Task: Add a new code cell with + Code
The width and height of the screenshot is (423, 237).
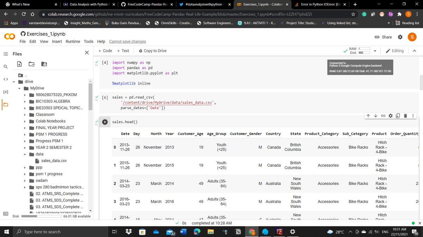Action: pyautogui.click(x=105, y=51)
